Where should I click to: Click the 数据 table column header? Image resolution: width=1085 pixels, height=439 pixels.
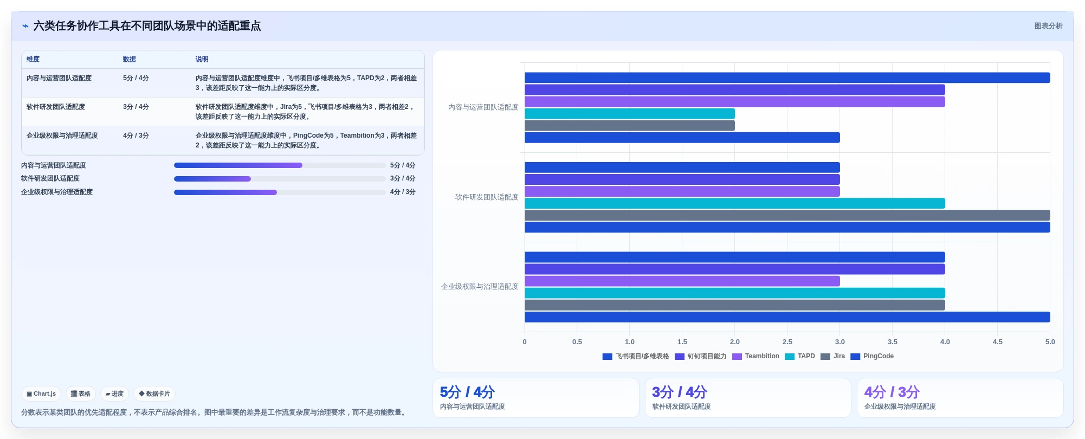(130, 59)
